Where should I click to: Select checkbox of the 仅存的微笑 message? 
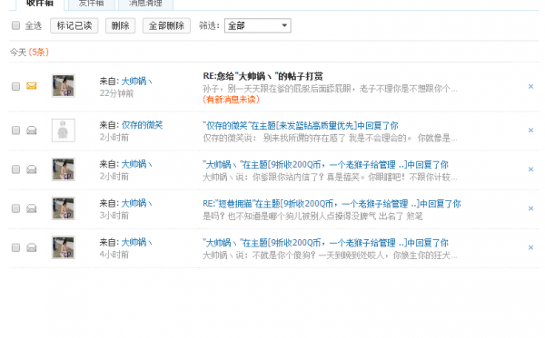point(15,130)
